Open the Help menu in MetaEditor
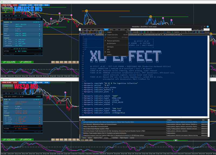This screenshot has width=216, height=155. pos(128,29)
